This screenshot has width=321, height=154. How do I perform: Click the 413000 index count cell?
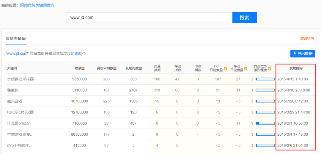click(80, 145)
